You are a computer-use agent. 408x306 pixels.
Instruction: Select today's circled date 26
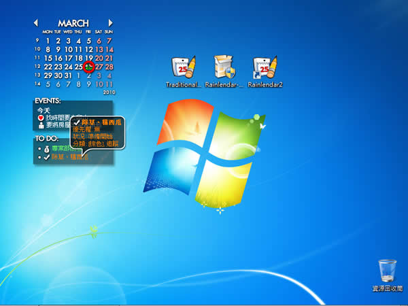point(88,67)
